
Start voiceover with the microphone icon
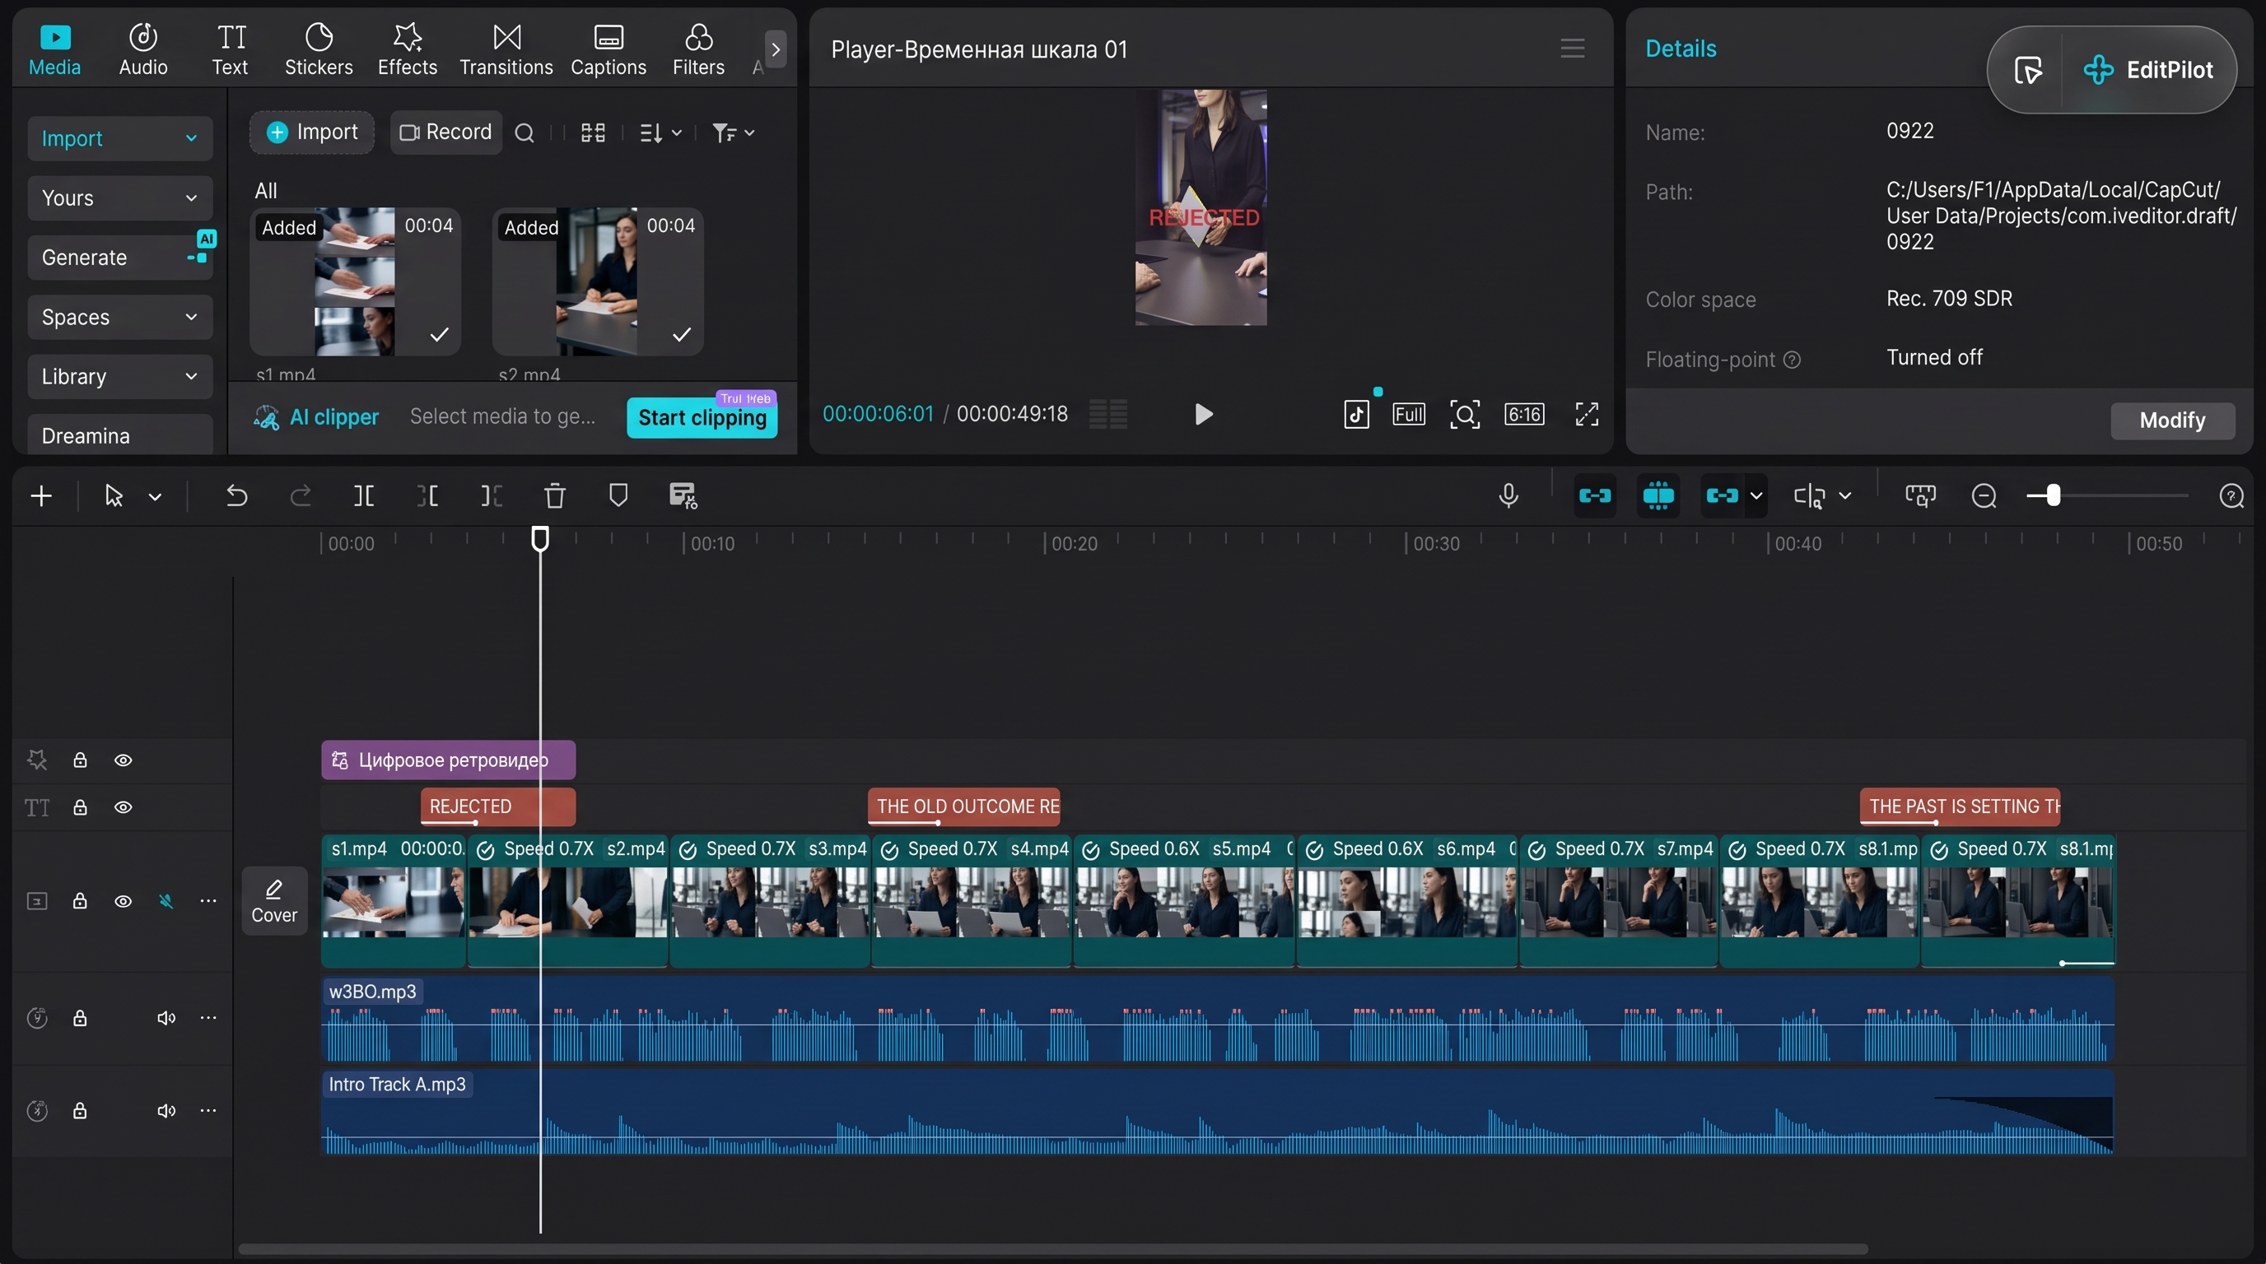(1508, 495)
